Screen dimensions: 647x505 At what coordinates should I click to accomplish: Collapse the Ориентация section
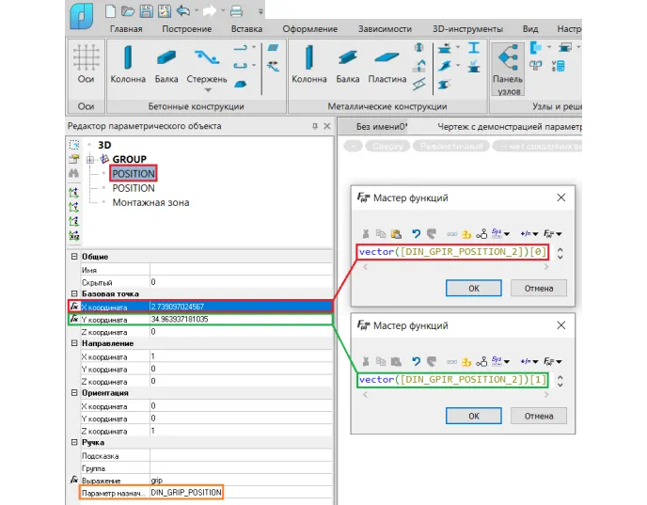[74, 392]
